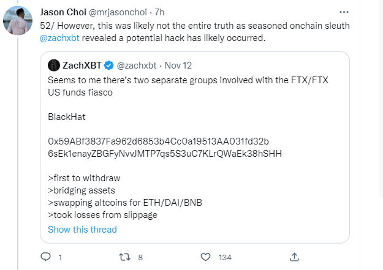The height and width of the screenshot is (270, 383).
Task: Click the share upload icon
Action: 294,257
